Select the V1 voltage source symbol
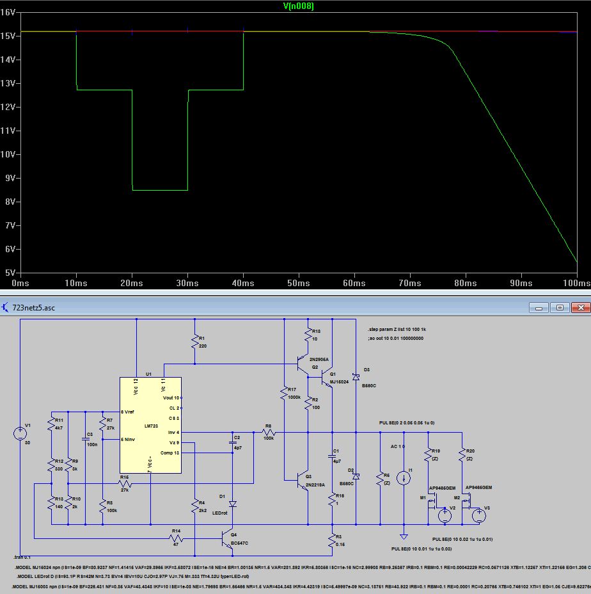Viewport: 591px width, 594px height. click(x=20, y=433)
